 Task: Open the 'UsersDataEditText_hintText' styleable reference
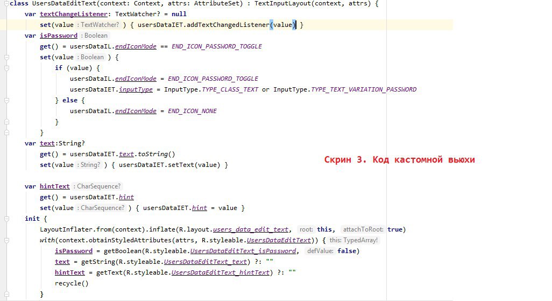221,272
